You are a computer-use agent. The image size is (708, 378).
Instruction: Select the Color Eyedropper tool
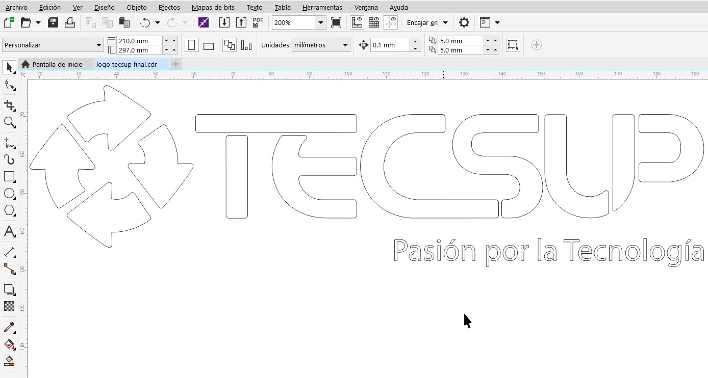(x=9, y=328)
